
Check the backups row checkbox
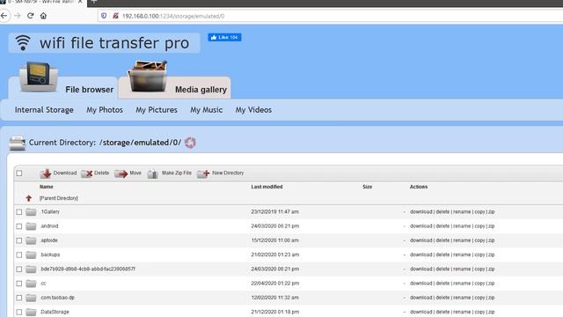tap(19, 254)
